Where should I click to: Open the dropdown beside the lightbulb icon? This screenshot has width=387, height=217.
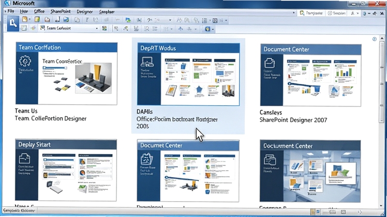point(213,29)
